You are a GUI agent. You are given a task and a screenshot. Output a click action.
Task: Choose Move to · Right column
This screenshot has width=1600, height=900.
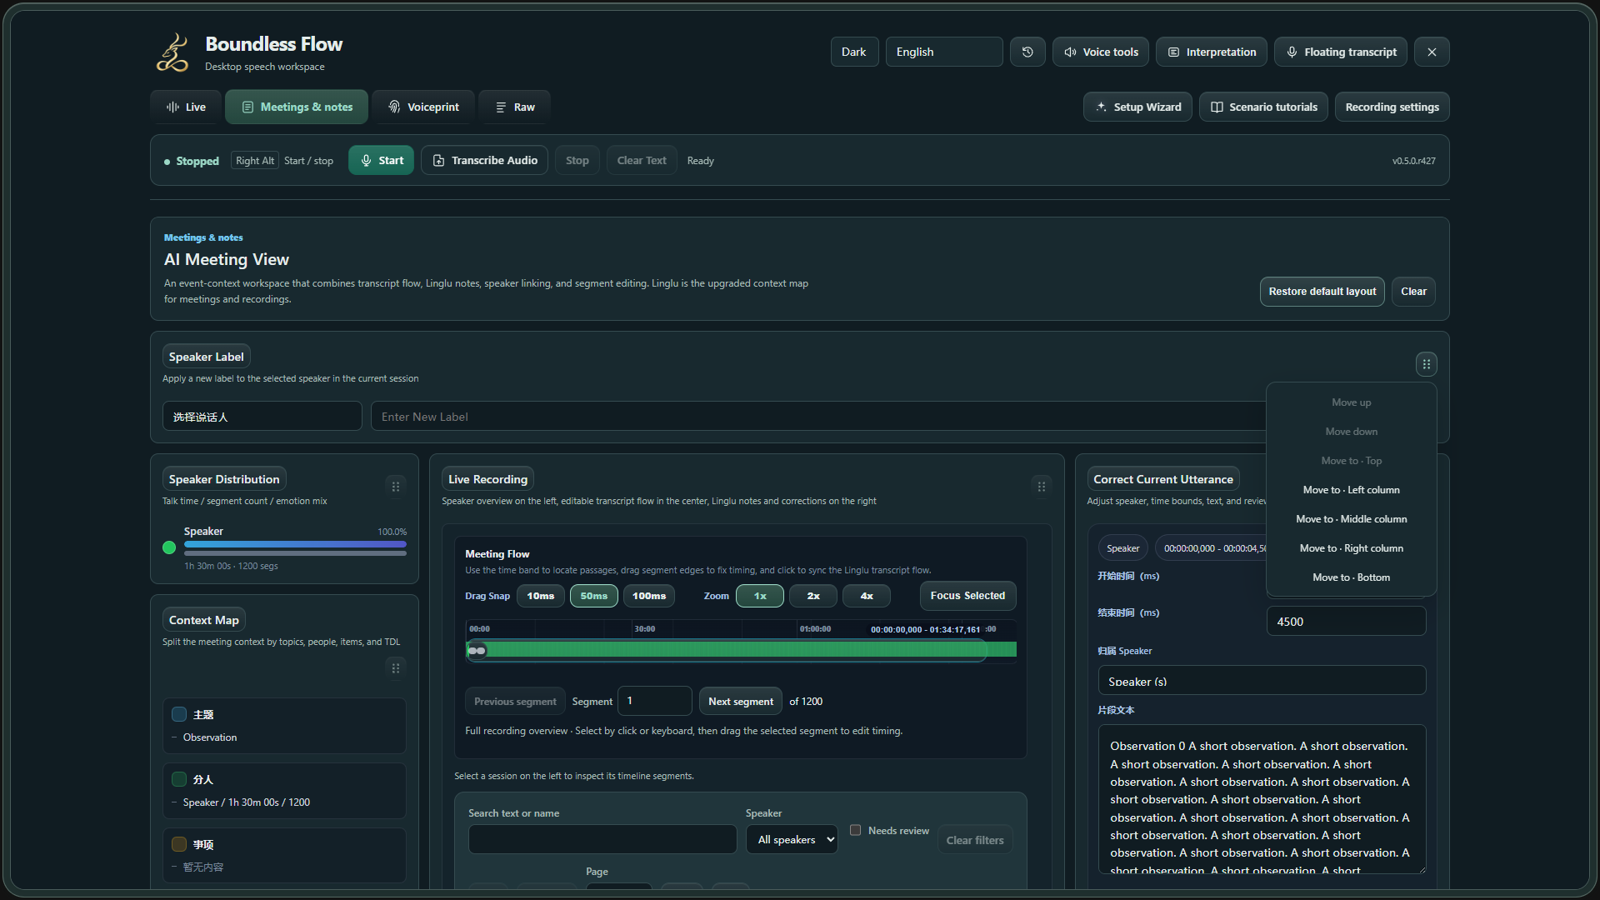pos(1351,548)
